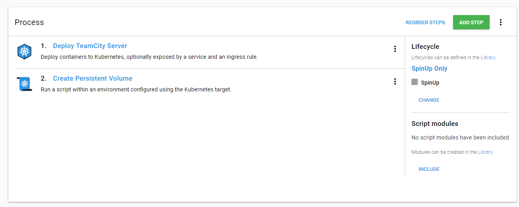Follow the Library link under Script modules

(x=485, y=152)
